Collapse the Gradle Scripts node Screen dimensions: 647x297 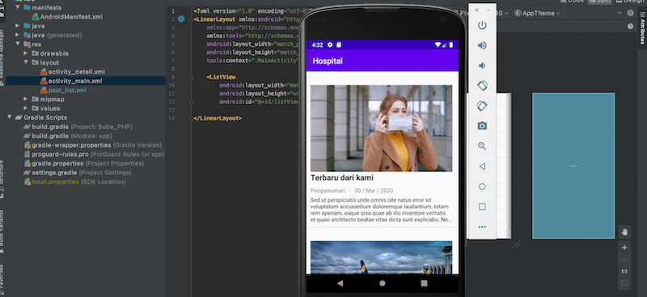pyautogui.click(x=10, y=117)
